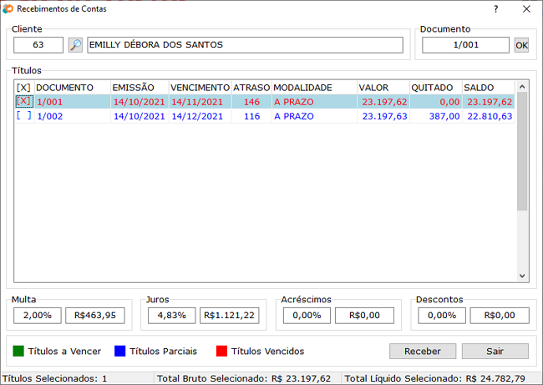Click the Títulos Vencidos legend label
Image resolution: width=543 pixels, height=385 pixels.
pos(267,351)
